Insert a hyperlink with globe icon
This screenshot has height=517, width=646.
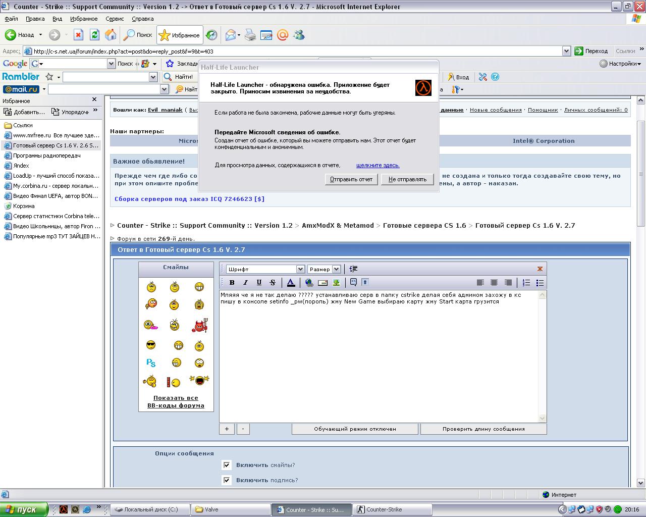309,282
